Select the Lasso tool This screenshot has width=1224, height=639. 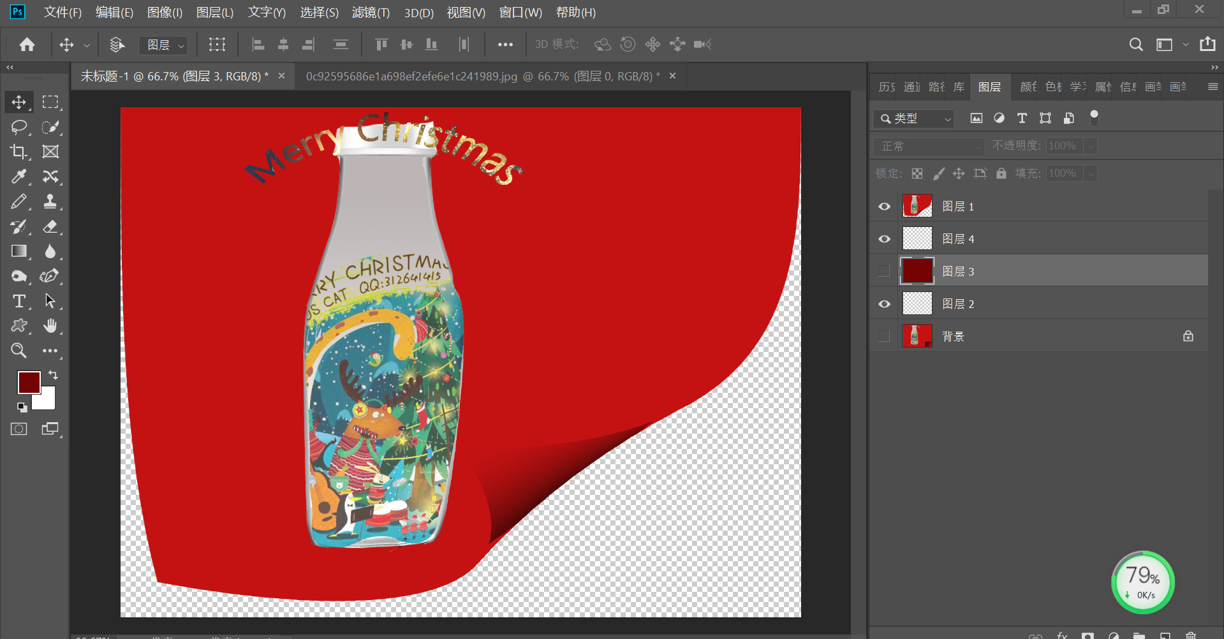pyautogui.click(x=18, y=127)
